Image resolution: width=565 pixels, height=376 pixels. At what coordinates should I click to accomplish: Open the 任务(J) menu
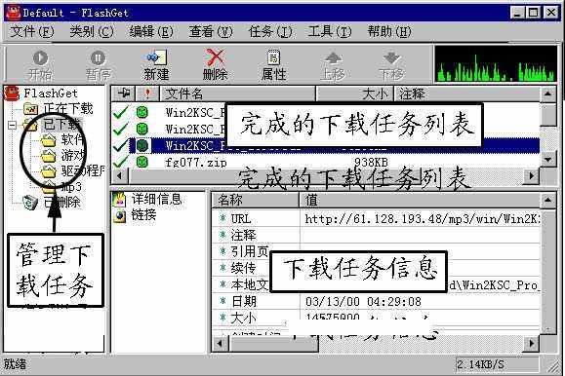click(270, 32)
